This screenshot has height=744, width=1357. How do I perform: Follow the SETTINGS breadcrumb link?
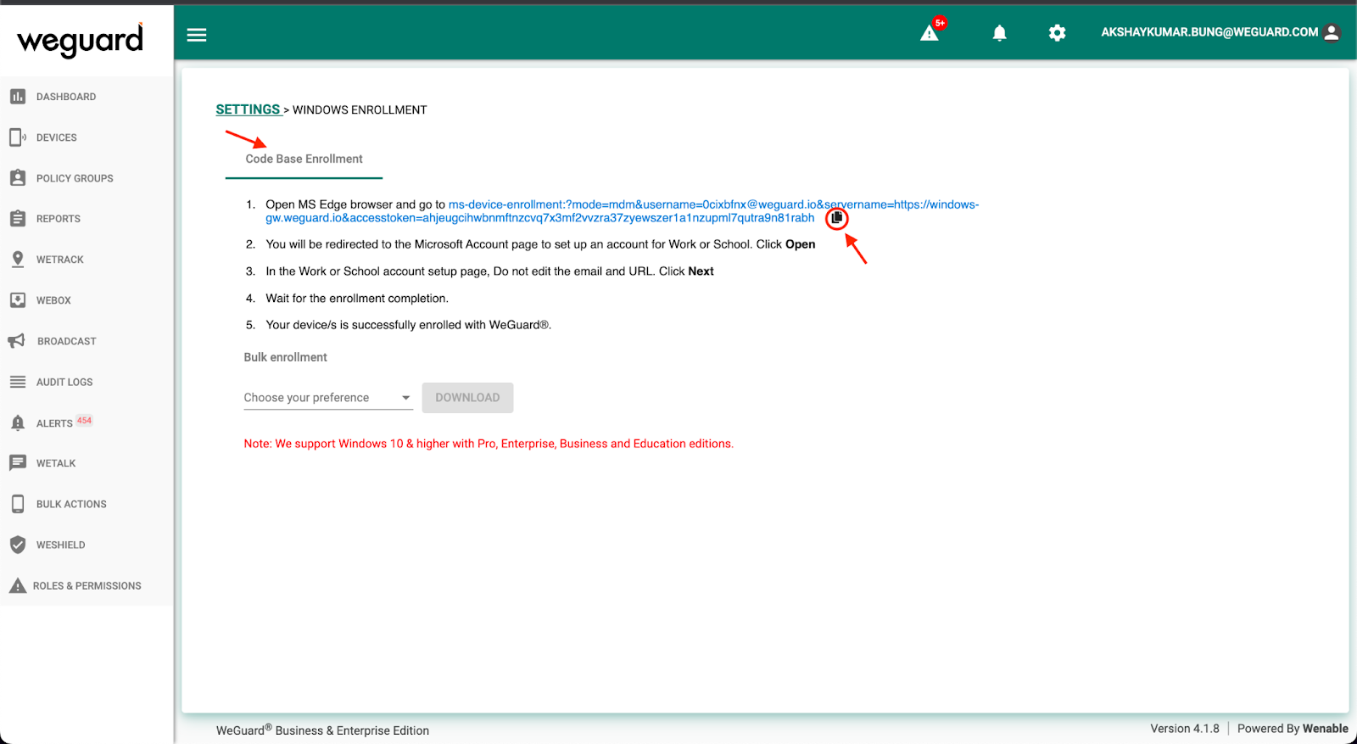248,109
